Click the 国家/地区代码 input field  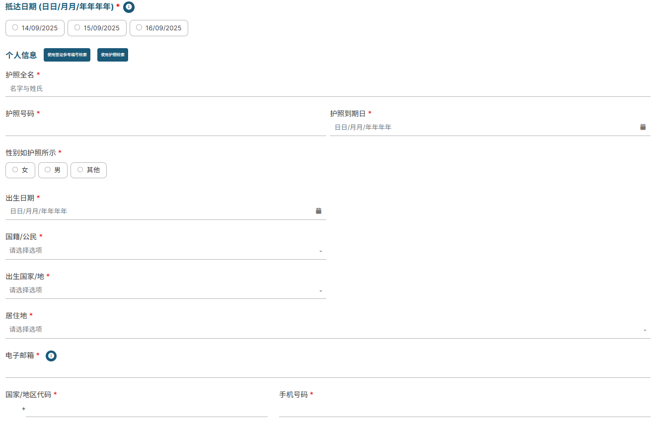coord(146,409)
